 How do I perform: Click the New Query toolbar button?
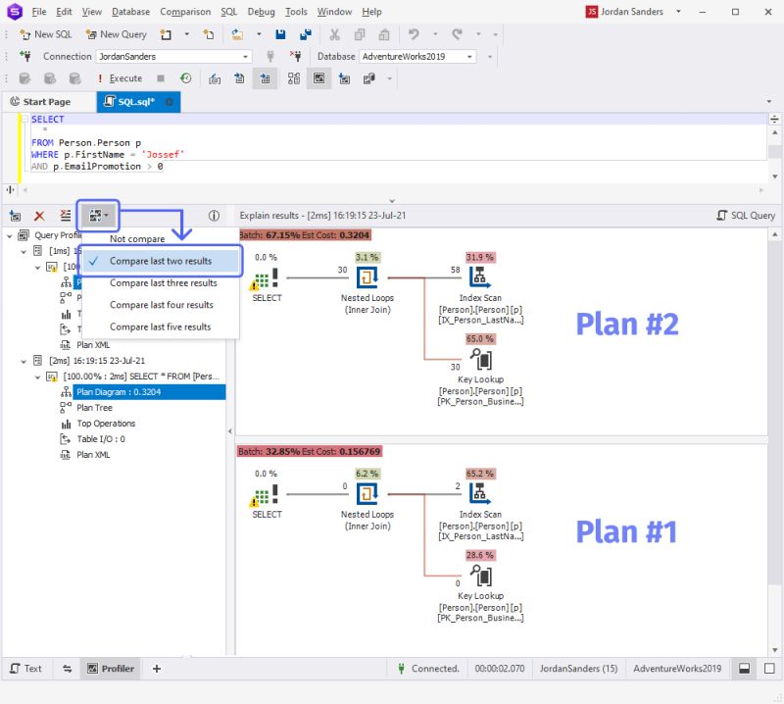[116, 34]
